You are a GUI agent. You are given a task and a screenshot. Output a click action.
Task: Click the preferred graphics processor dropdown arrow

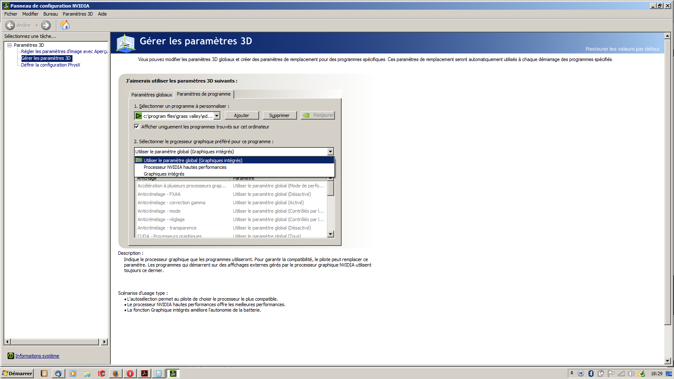coord(330,152)
